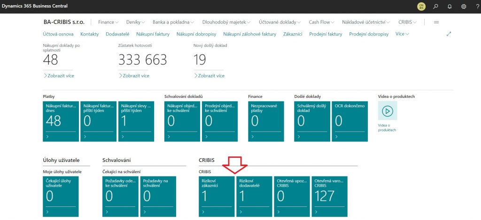Expand the Nákladové účetnictví menu
This screenshot has height=220, width=481.
366,22
